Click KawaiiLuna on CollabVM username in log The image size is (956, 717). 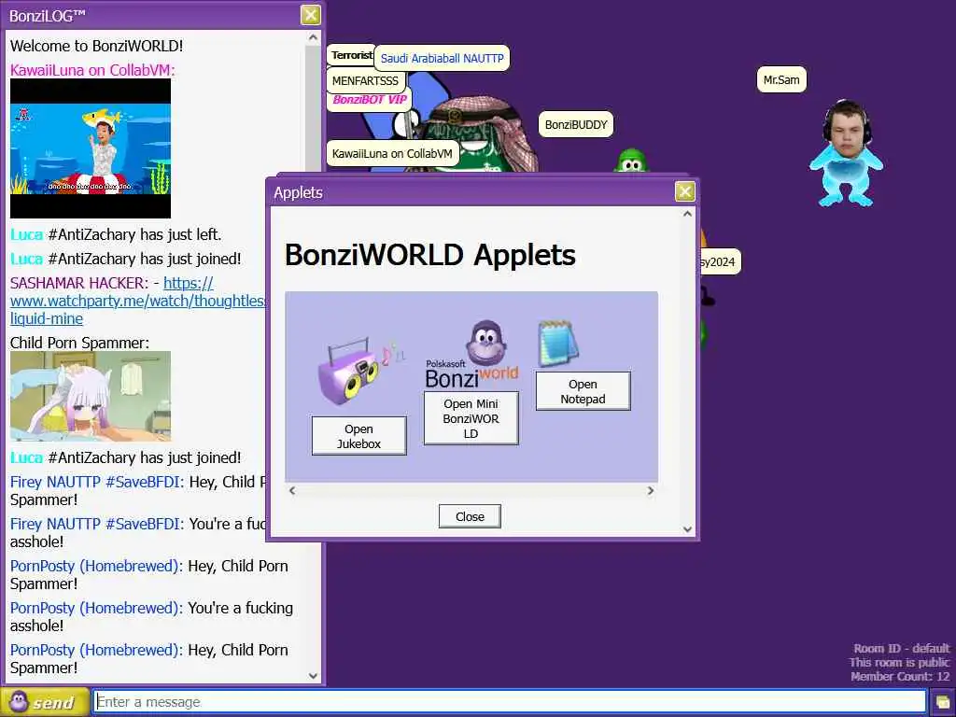tap(92, 70)
